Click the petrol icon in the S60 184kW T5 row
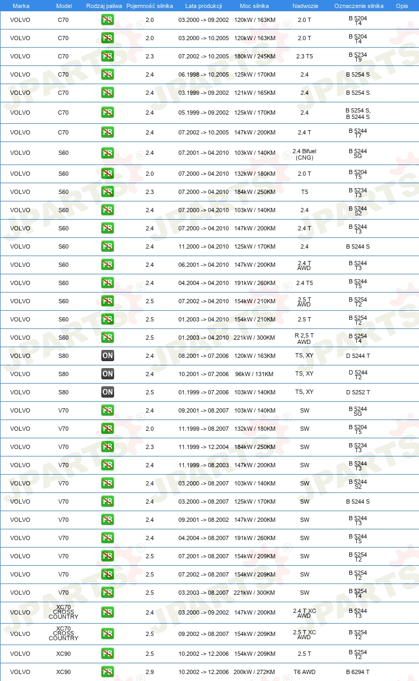The width and height of the screenshot is (419, 681). 108,192
